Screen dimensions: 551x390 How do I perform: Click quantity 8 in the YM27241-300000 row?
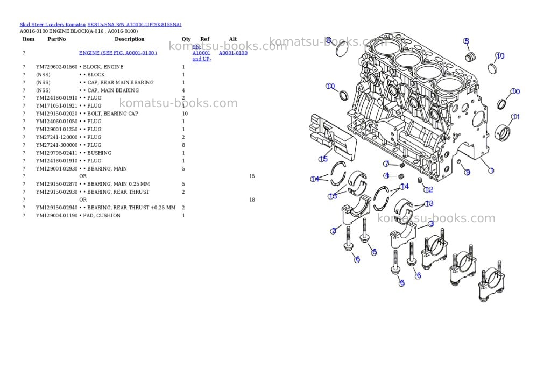coord(183,145)
